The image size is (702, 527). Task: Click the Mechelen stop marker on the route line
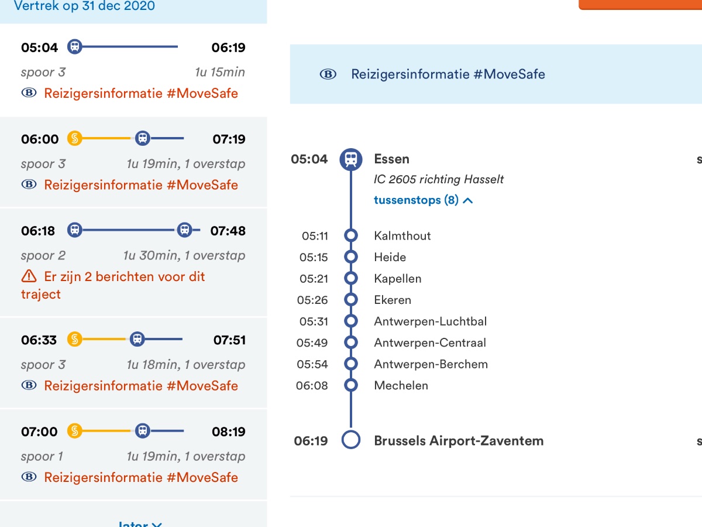(351, 385)
